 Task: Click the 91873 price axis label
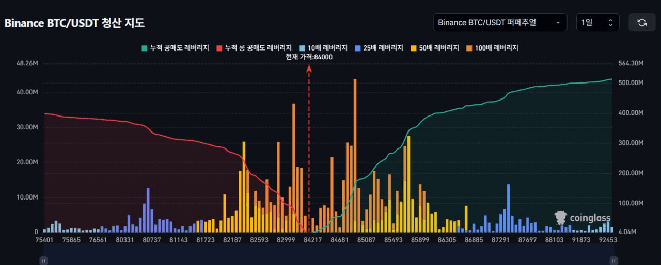coord(581,240)
